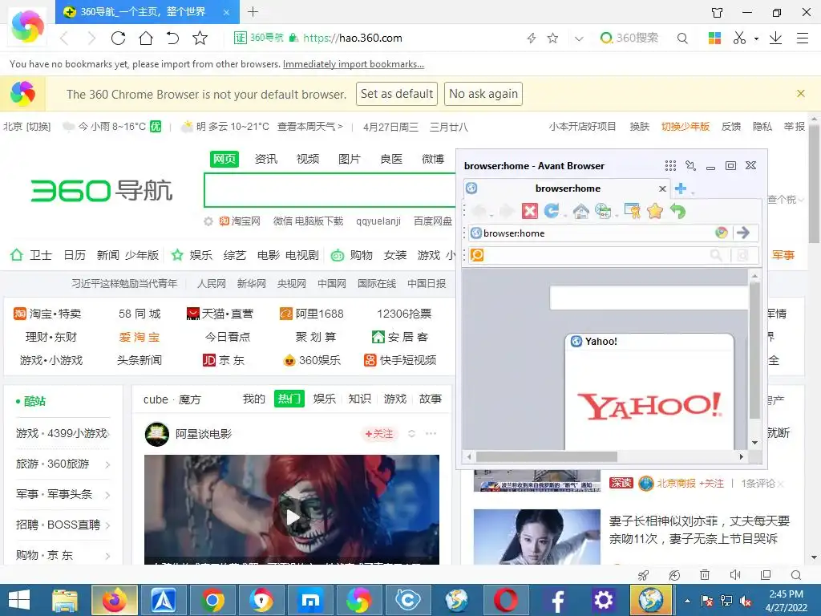Expand 军事·军事头条 sidebar chevron
The width and height of the screenshot is (821, 616).
(107, 494)
